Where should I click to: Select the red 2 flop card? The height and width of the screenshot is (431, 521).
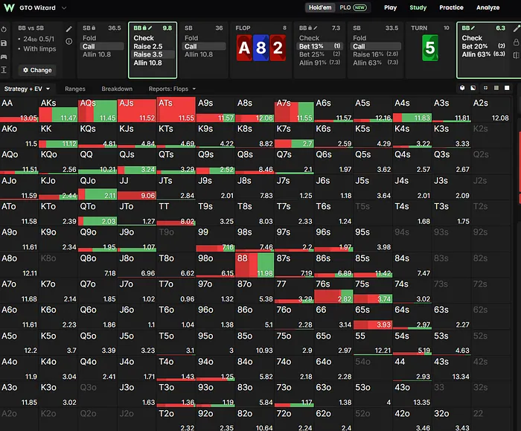point(278,48)
